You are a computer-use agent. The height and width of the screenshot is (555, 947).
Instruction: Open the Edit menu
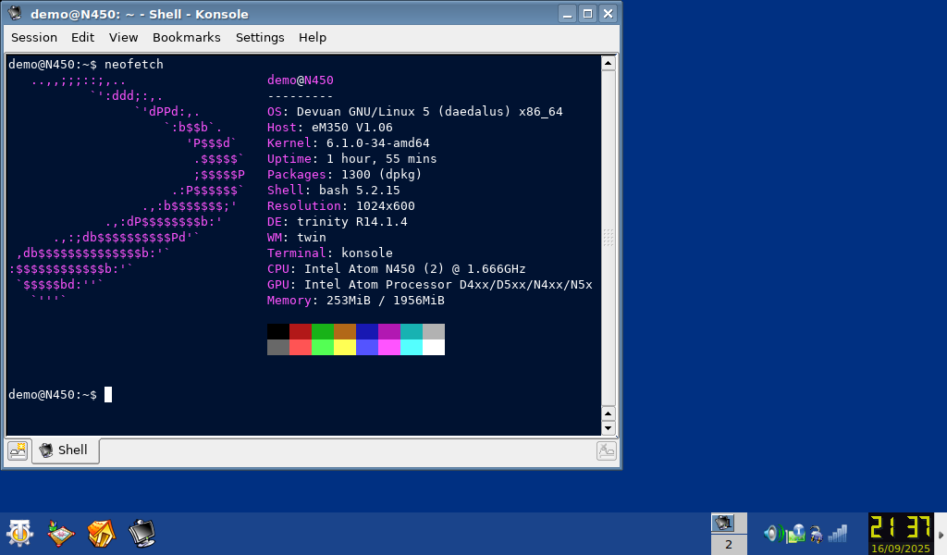click(82, 37)
